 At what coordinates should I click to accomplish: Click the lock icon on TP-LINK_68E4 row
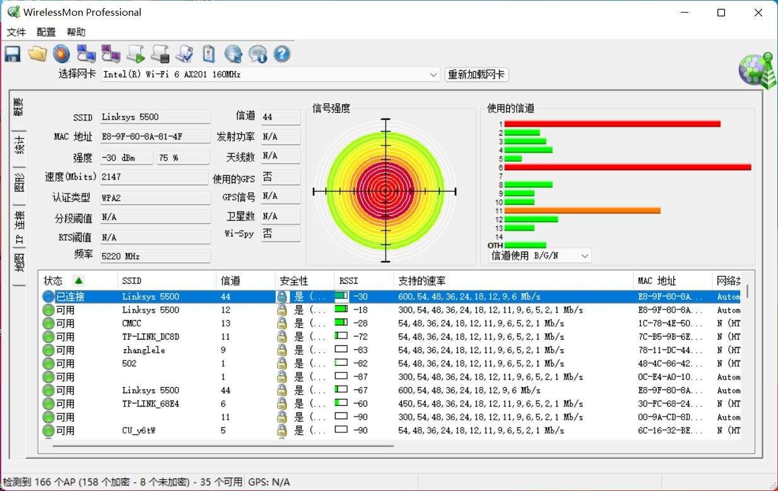click(282, 403)
